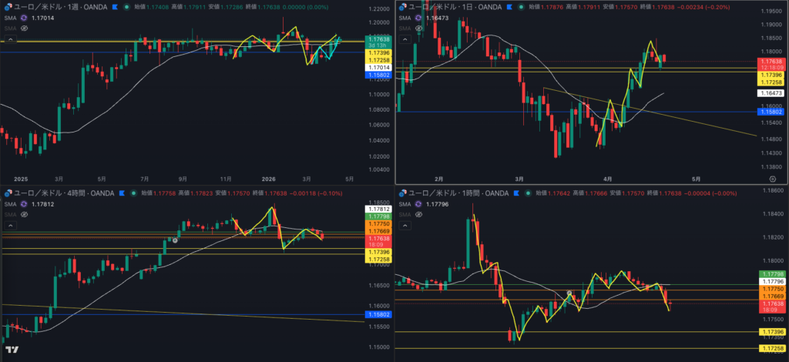Collapse the indicator legend on daily chart

point(404,39)
